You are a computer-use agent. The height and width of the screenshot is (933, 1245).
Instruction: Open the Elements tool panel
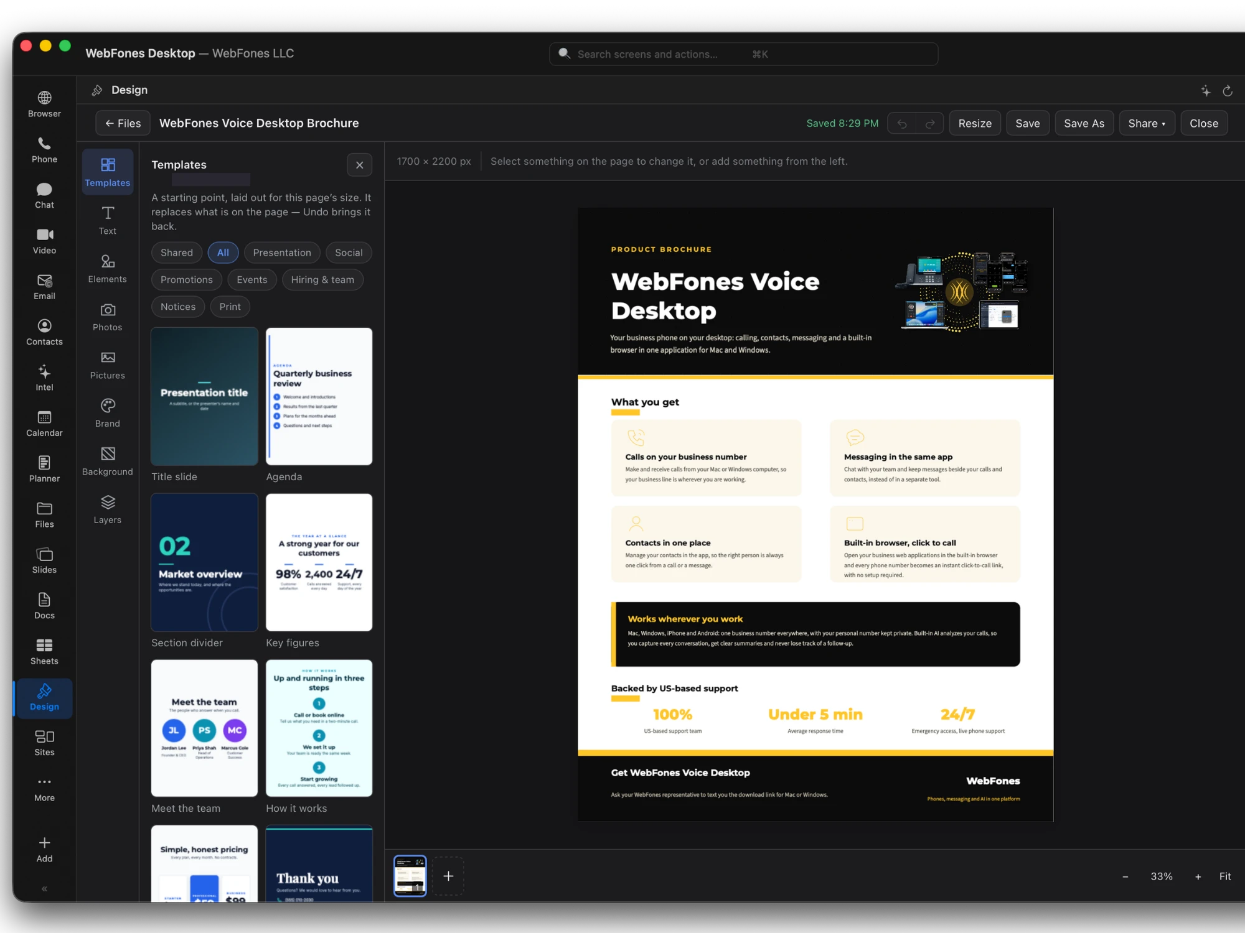pyautogui.click(x=108, y=269)
